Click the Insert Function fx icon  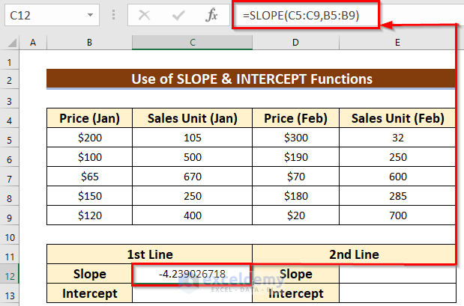point(212,14)
